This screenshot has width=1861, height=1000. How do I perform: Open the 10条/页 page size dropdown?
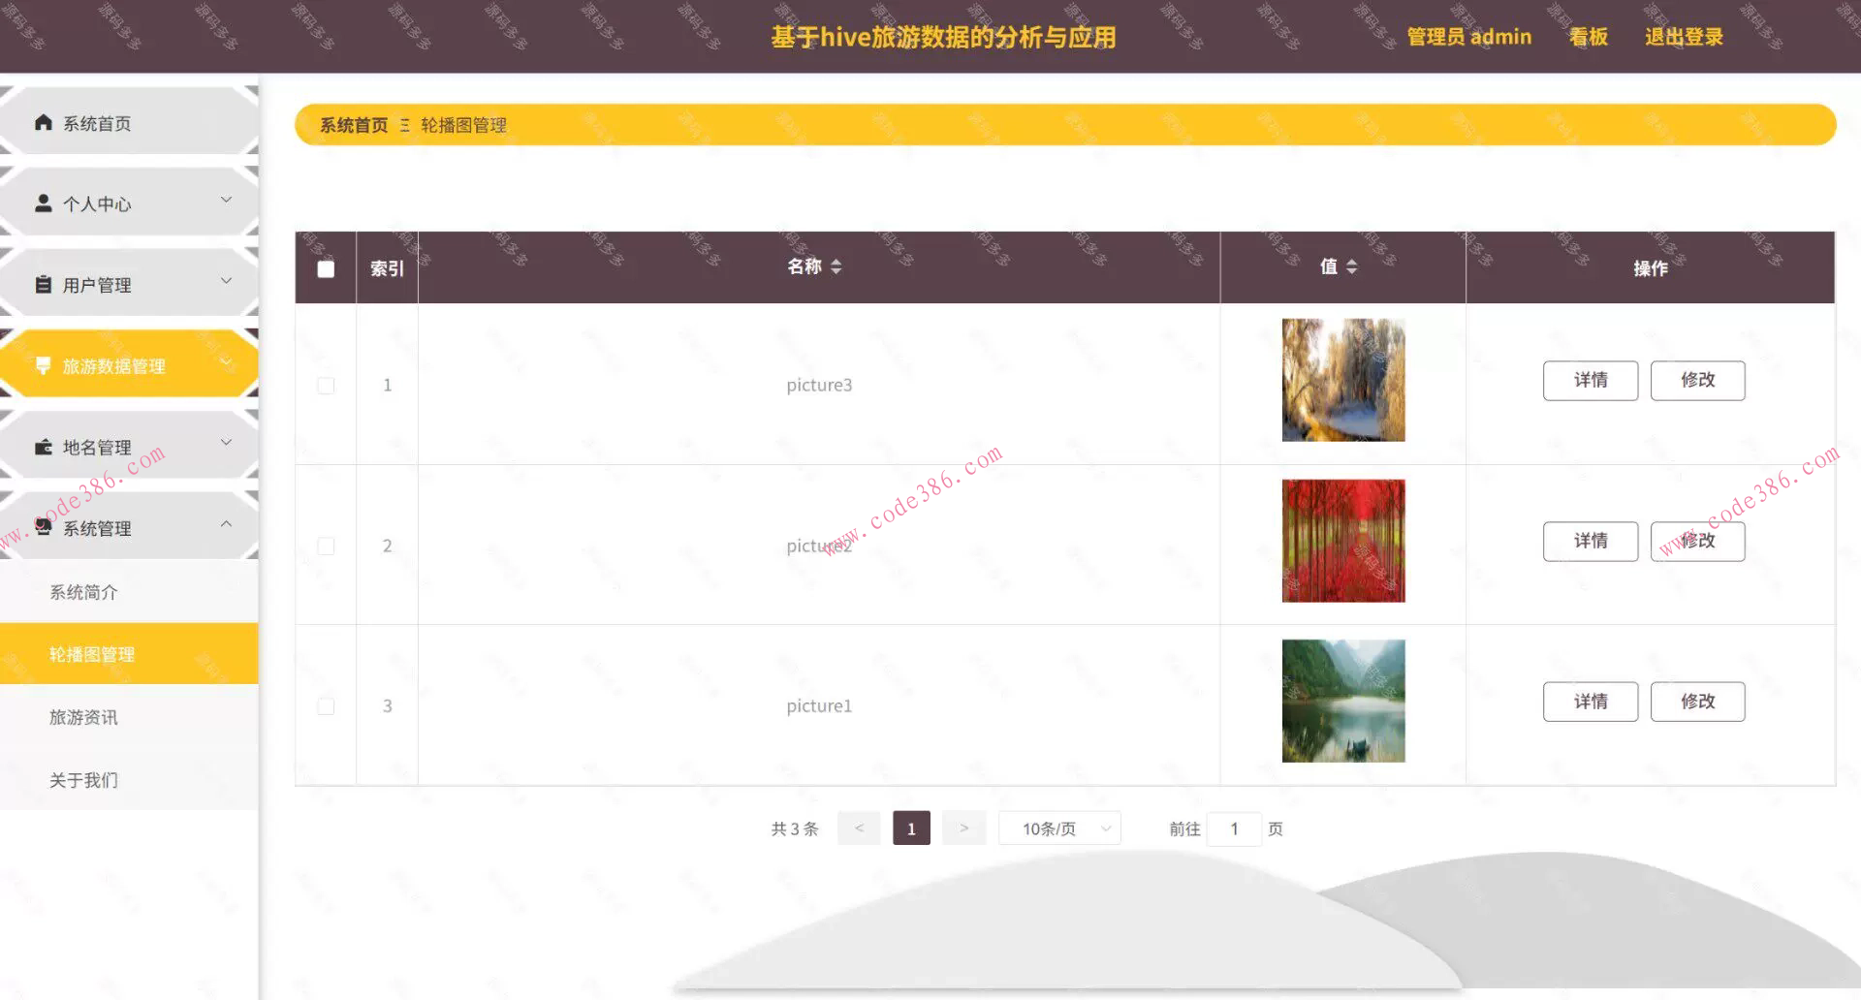1058,828
